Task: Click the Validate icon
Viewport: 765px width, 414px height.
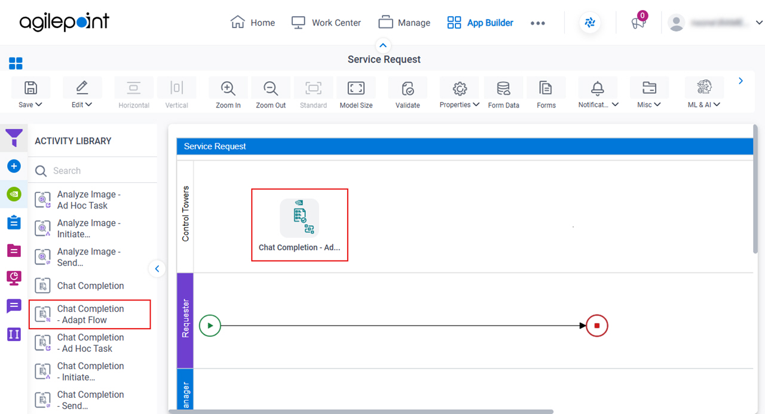Action: click(408, 88)
